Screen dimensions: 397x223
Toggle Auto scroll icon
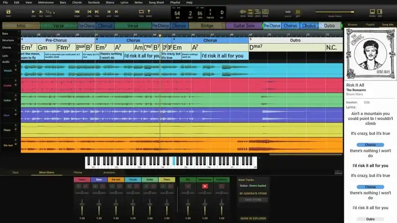tap(288, 12)
